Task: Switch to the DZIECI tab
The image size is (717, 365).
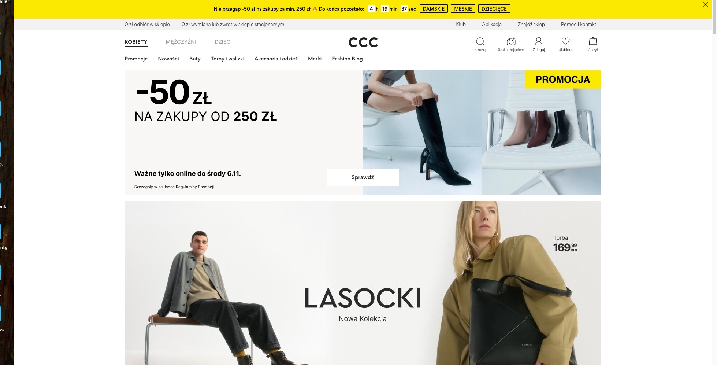Action: point(223,42)
